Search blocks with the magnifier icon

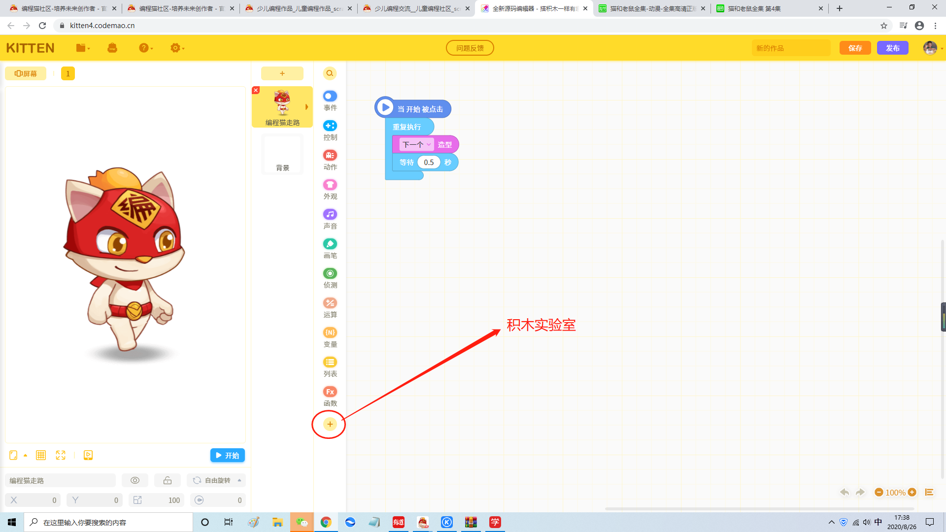(330, 73)
